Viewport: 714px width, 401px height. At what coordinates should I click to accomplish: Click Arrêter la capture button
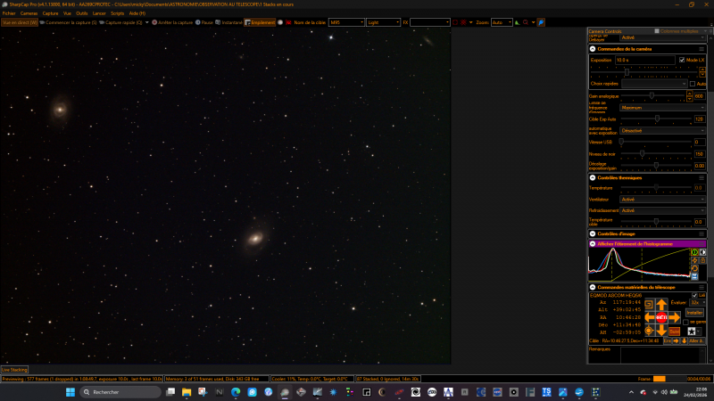pos(172,22)
